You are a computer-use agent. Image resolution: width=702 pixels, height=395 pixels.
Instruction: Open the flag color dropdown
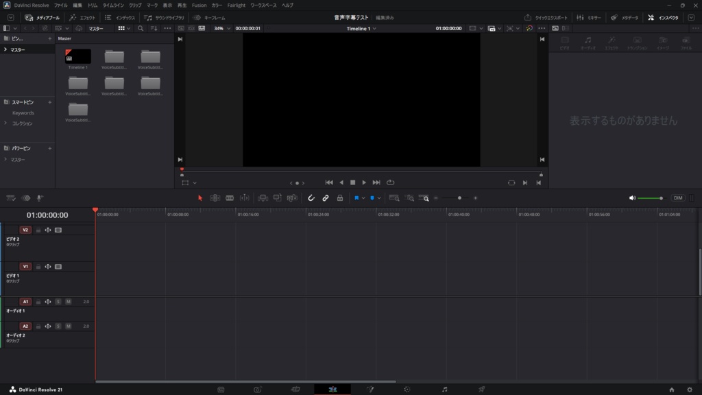(363, 198)
